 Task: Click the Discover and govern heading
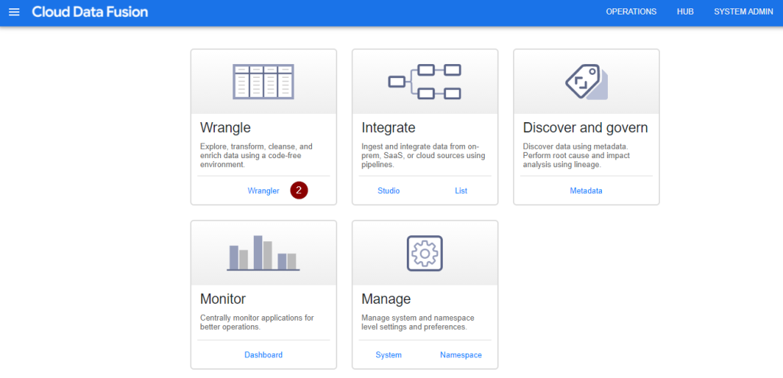585,128
